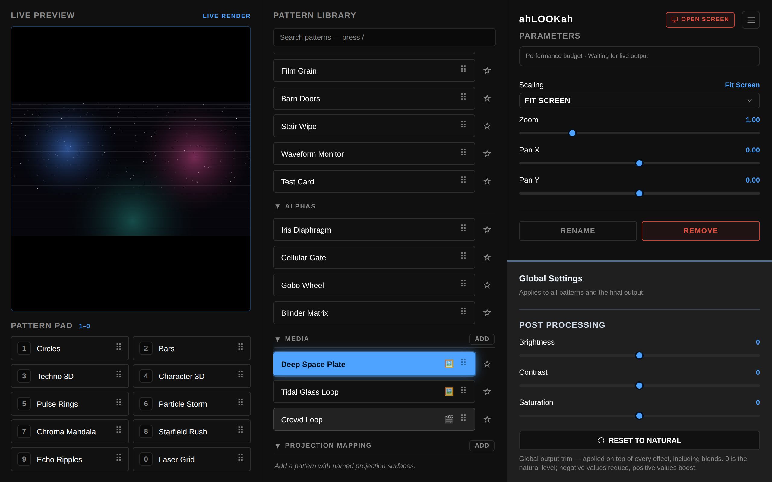
Task: Click the OPEN SCREEN button
Action: pyautogui.click(x=700, y=20)
